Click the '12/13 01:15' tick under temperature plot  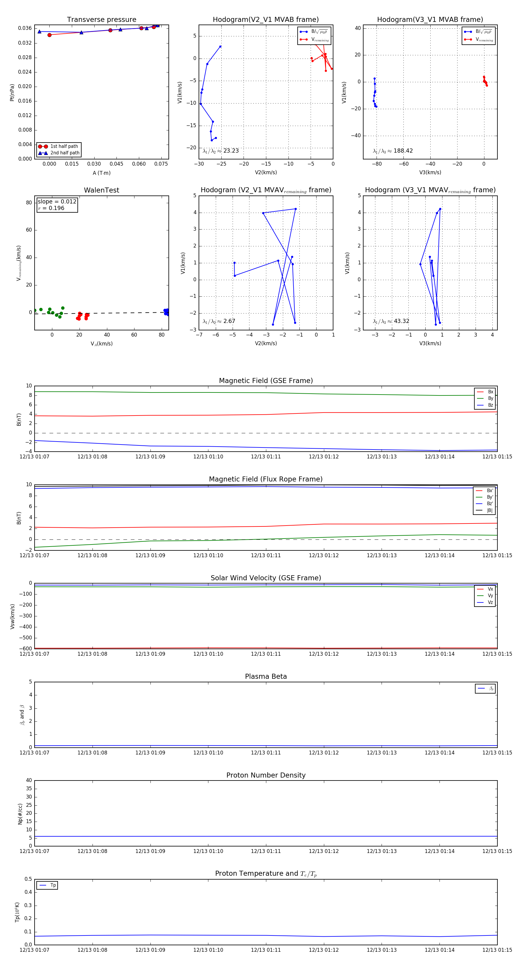tap(497, 950)
